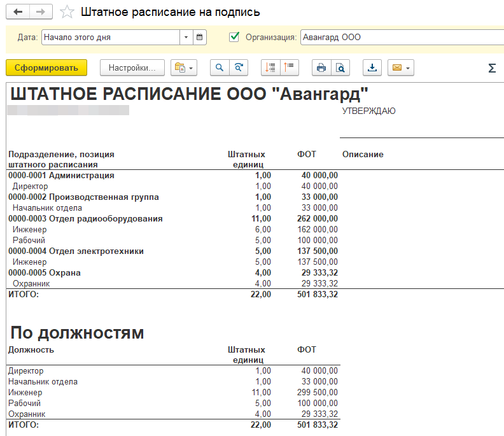The width and height of the screenshot is (504, 436).
Task: Click ФОТ value 162 000,00
Action: [x=318, y=230]
